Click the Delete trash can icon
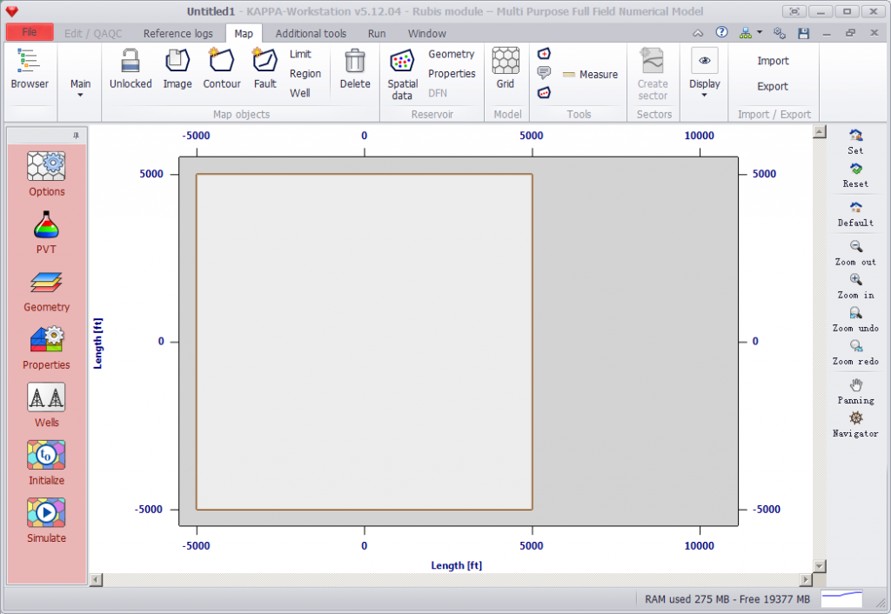Image resolution: width=891 pixels, height=614 pixels. coord(355,61)
